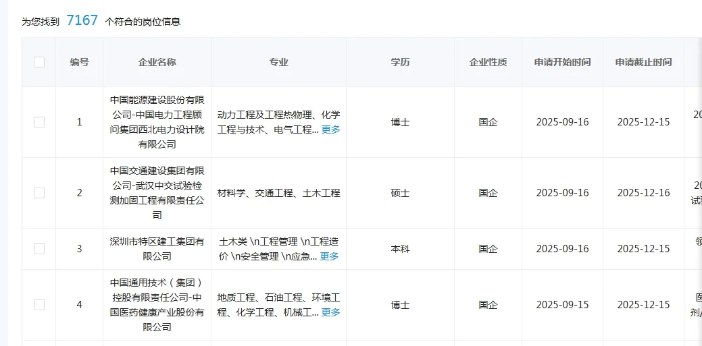
Task: Click the 7167 result count
Action: pos(82,20)
